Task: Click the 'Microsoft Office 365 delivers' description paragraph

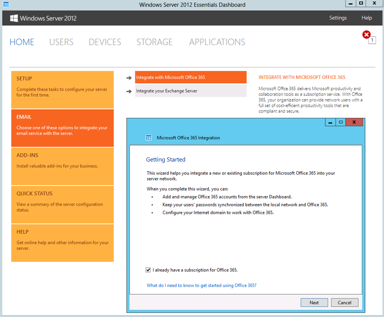Action: [311, 100]
